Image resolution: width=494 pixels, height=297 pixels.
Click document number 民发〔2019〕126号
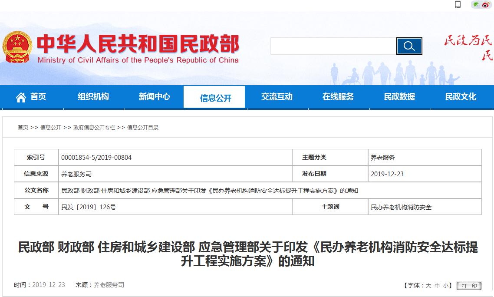89,207
